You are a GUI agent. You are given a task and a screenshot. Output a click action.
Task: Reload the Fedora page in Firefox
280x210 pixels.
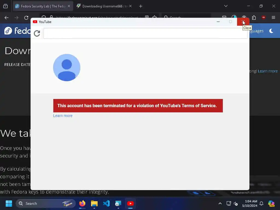pos(26,18)
